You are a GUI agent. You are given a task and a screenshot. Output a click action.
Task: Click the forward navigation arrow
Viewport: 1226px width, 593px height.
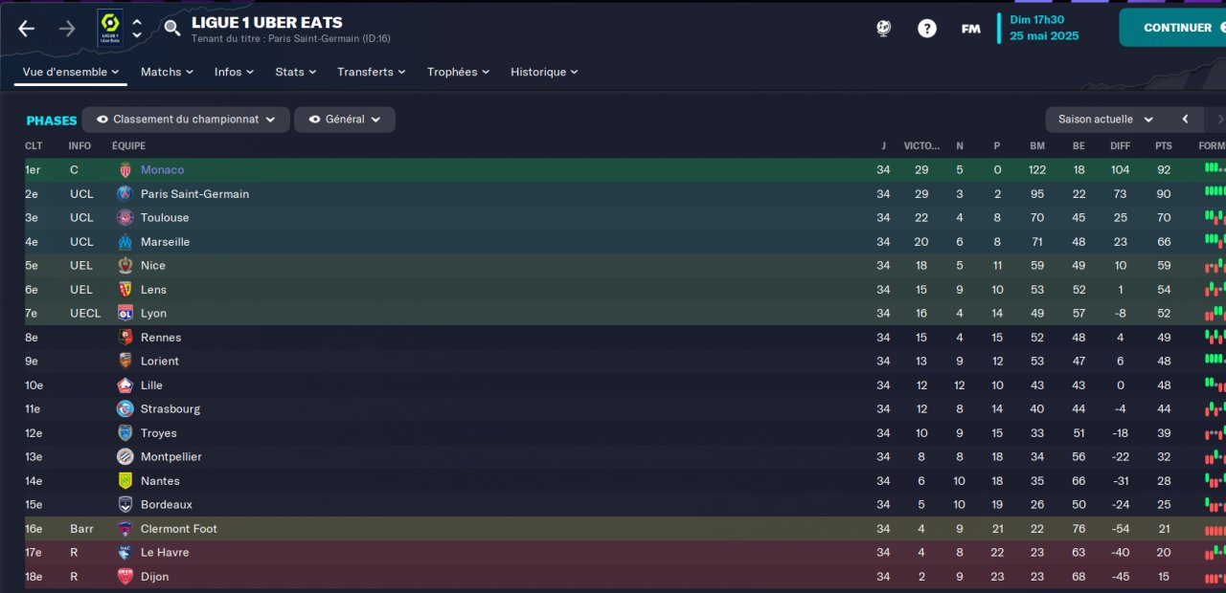coord(66,29)
